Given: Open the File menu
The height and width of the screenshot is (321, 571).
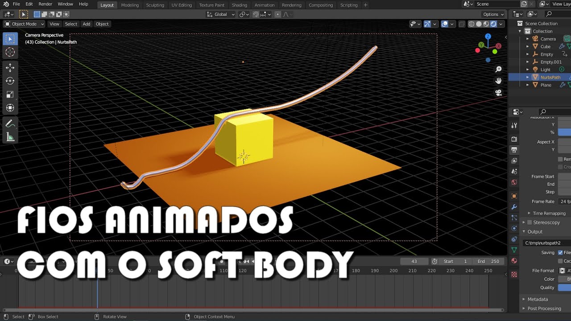Looking at the screenshot, I should pos(16,4).
